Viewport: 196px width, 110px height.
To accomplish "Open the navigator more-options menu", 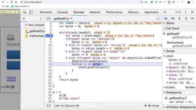I will (41, 19).
